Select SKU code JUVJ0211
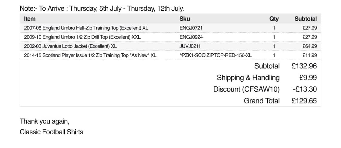The width and height of the screenshot is (341, 148). [x=190, y=46]
